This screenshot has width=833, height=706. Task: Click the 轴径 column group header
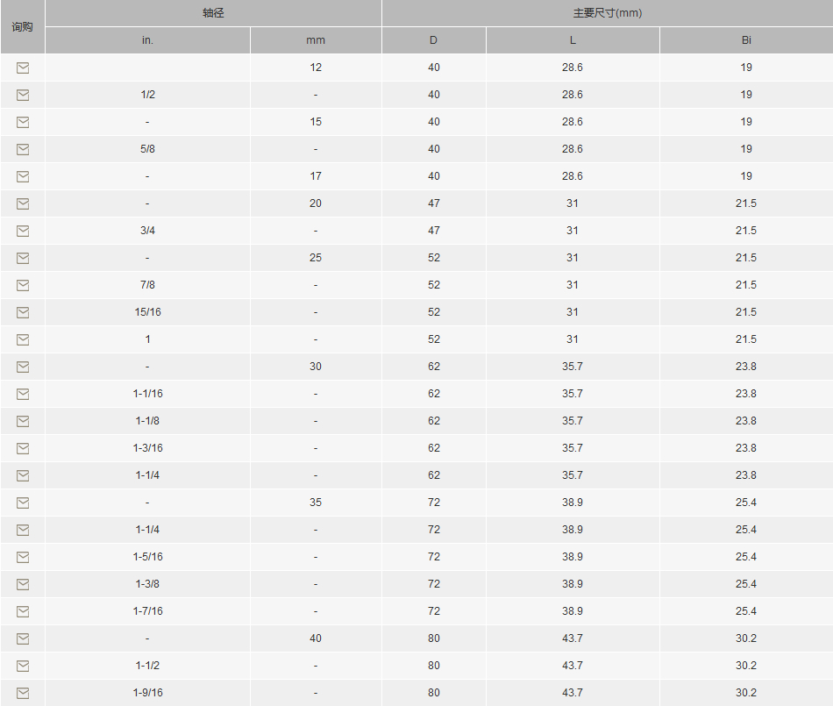213,13
